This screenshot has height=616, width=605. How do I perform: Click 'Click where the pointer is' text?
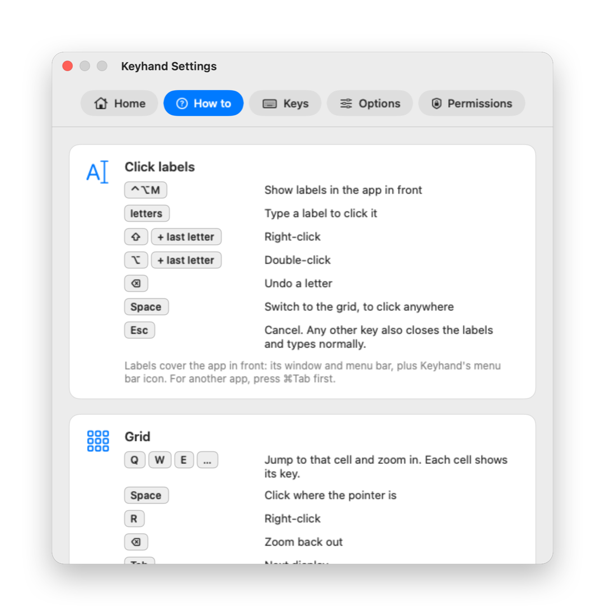[330, 496]
